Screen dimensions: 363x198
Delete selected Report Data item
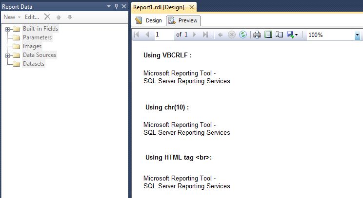(47, 17)
